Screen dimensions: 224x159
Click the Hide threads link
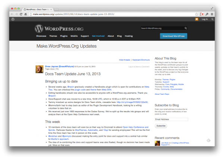pos(124,60)
